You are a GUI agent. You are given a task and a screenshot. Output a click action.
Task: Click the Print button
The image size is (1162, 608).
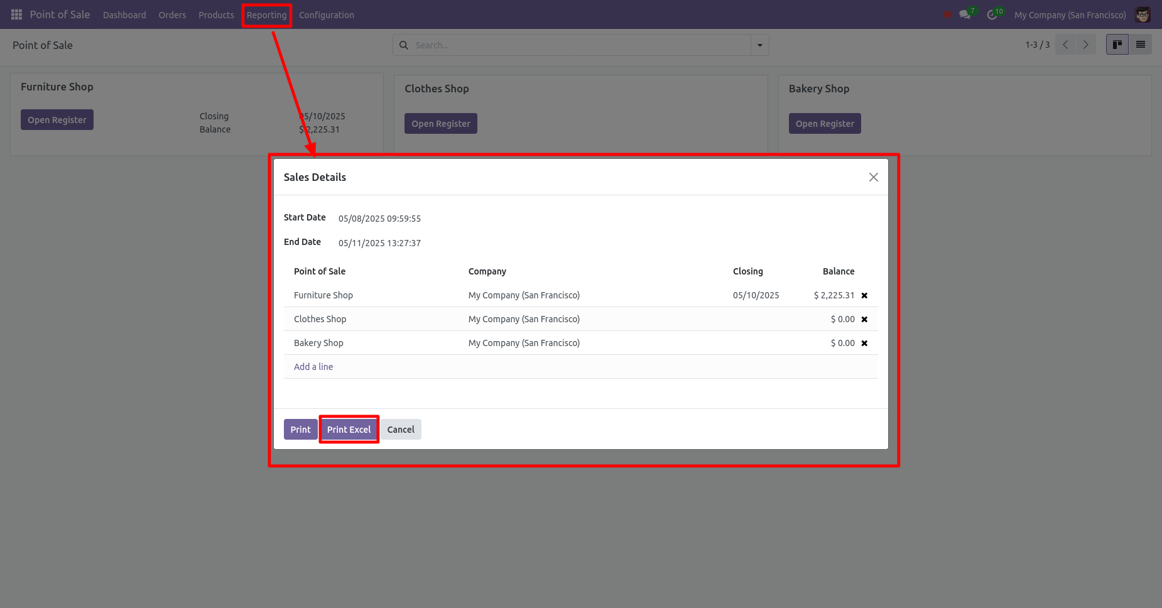pyautogui.click(x=300, y=430)
